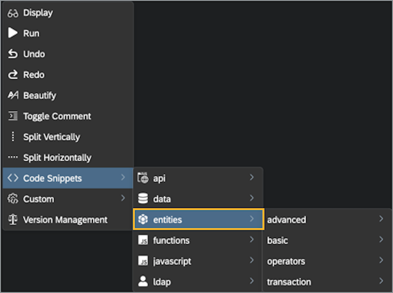Click the Undo arrow icon

point(13,54)
